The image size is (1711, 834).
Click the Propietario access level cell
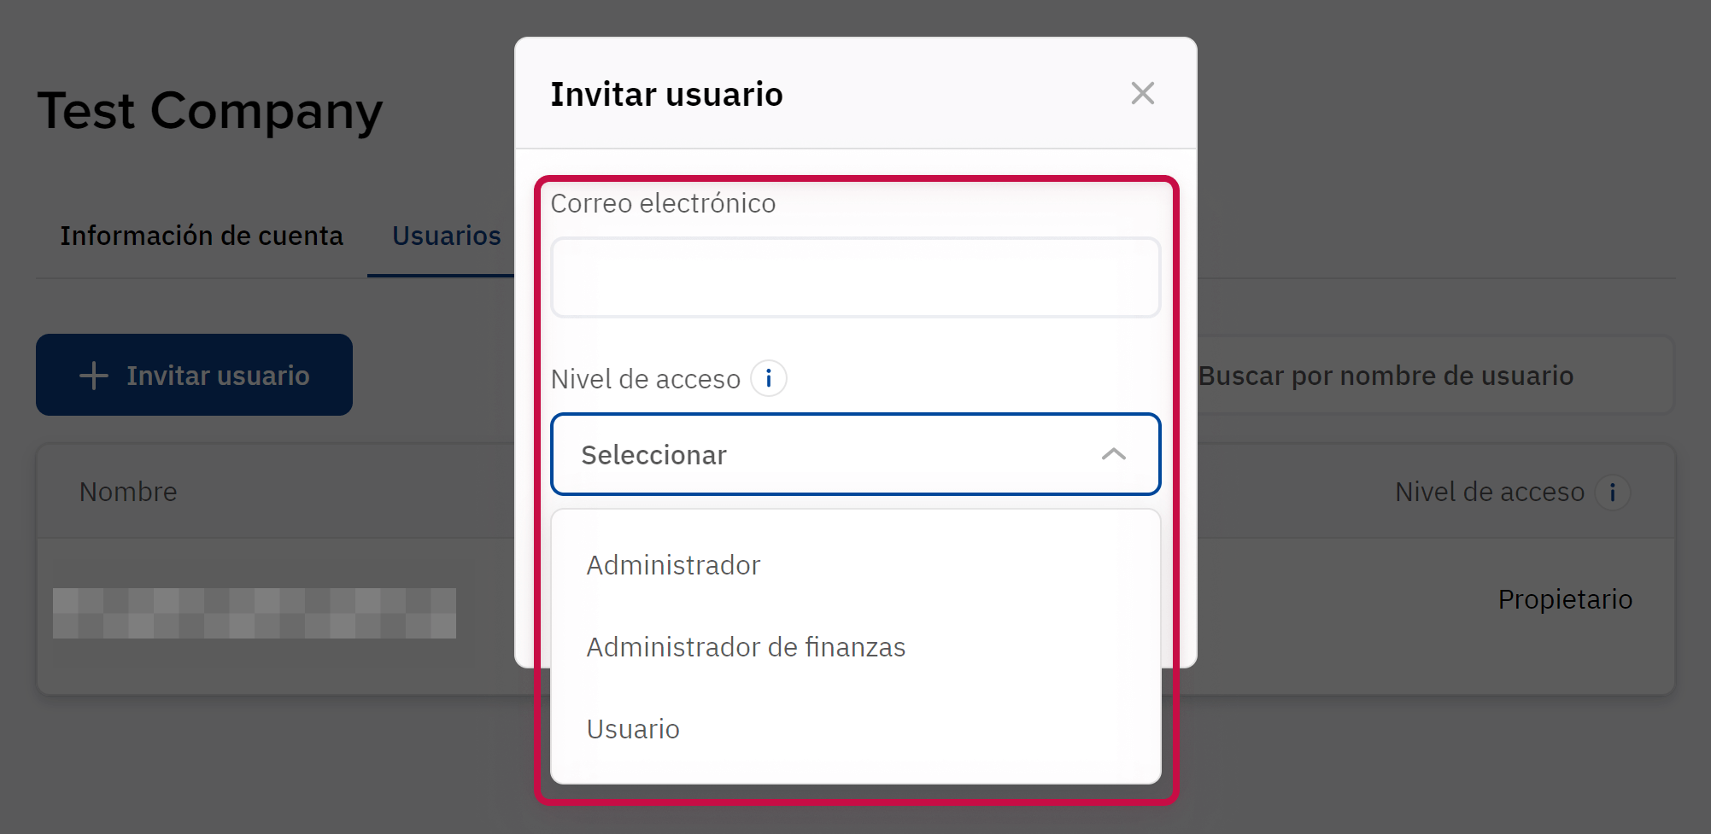(x=1564, y=599)
